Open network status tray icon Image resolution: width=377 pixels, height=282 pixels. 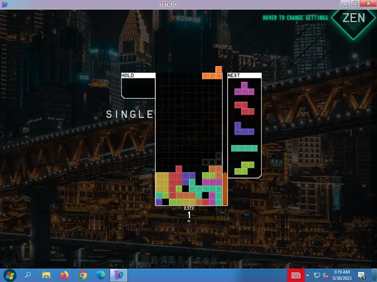(317, 275)
